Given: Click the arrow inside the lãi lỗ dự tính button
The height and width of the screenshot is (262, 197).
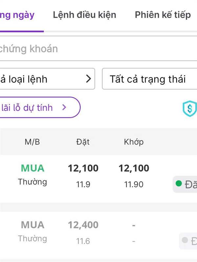Looking at the screenshot, I should [64, 107].
